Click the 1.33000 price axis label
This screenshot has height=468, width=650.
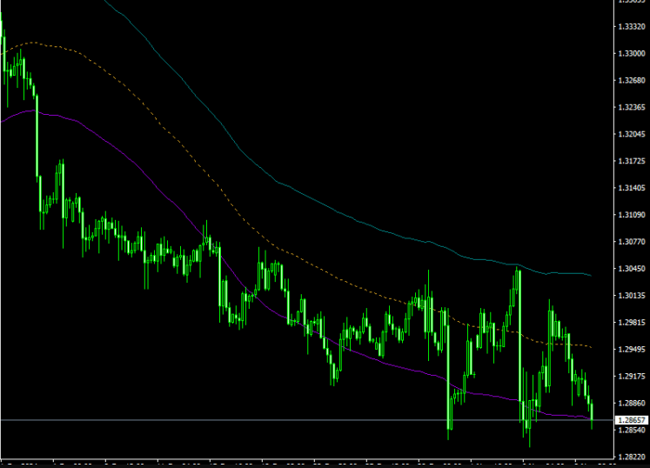click(x=632, y=53)
